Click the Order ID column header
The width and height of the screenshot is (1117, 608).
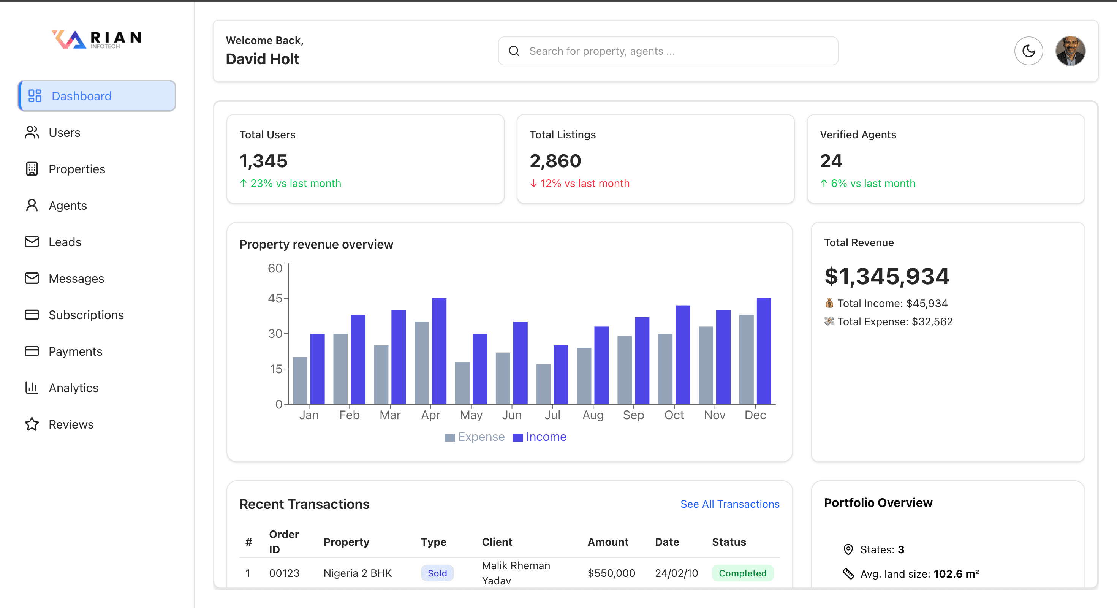(x=284, y=541)
